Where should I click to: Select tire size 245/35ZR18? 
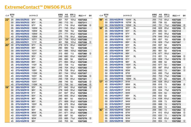coord(116,28)
